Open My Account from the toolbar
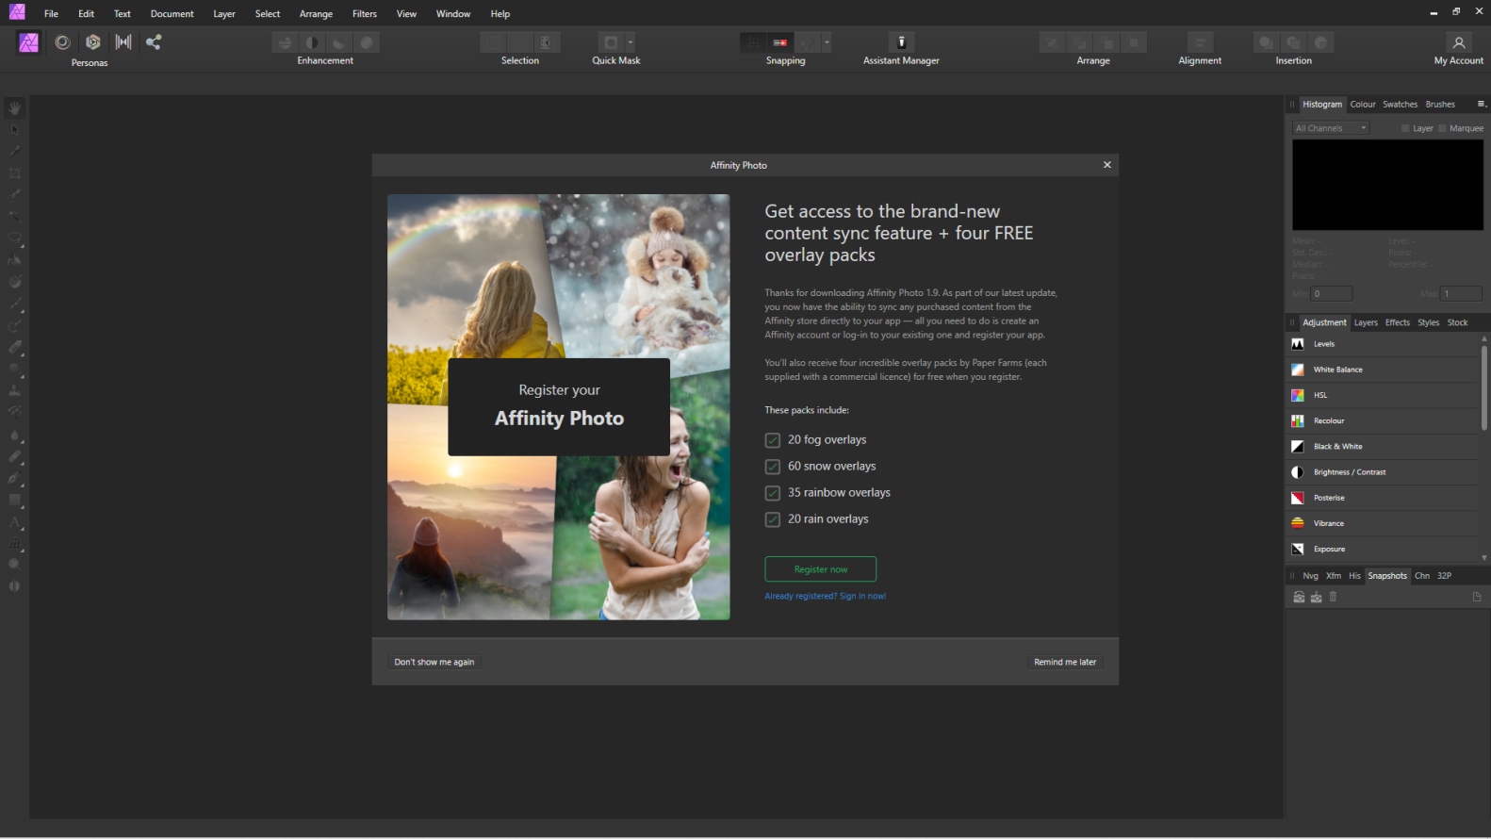1491x839 pixels. (x=1458, y=42)
